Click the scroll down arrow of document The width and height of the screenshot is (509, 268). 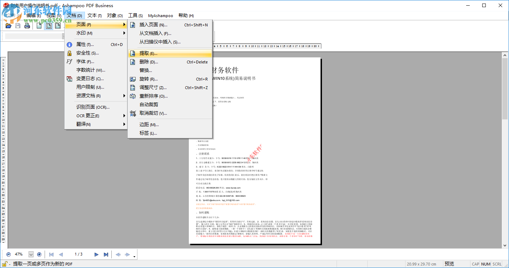pyautogui.click(x=505, y=245)
